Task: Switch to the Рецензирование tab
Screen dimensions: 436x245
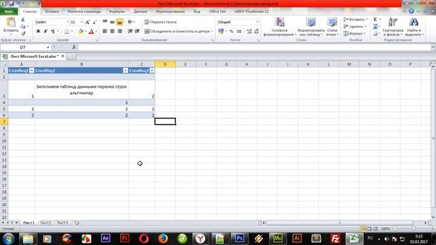Action: [x=170, y=12]
